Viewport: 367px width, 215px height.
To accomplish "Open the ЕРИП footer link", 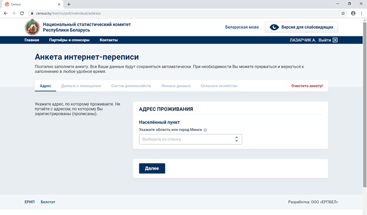I will coord(29,202).
